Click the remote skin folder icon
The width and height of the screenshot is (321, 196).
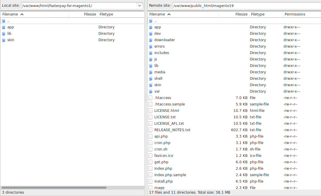pos(151,85)
